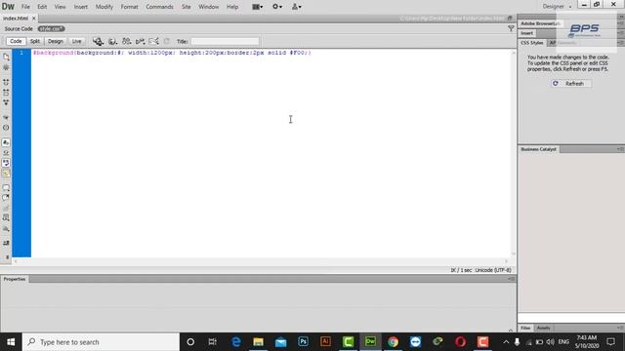
Task: Select the Assets panel tab
Action: tap(543, 328)
